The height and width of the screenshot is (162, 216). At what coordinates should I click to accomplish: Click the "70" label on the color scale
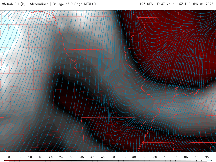[155, 157]
